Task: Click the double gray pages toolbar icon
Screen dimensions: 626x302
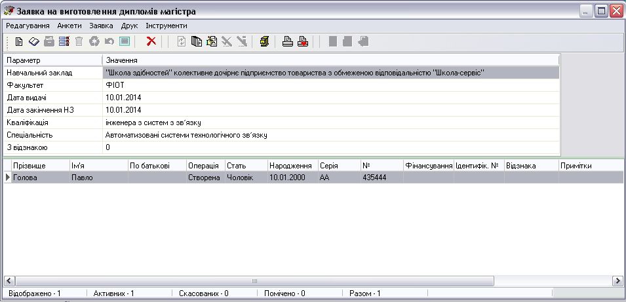Action: pyautogui.click(x=347, y=41)
